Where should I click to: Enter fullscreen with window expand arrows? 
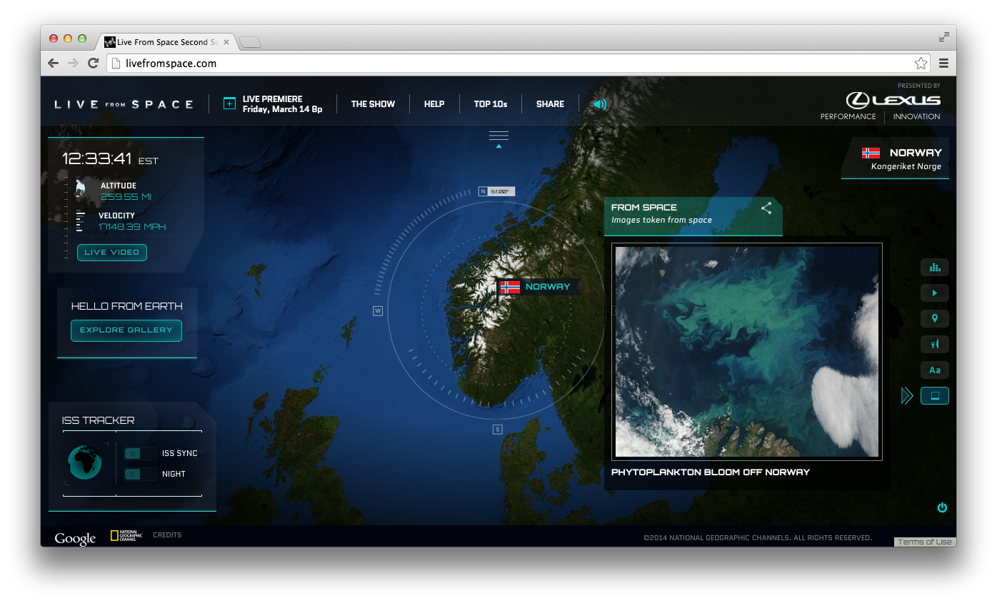(944, 37)
